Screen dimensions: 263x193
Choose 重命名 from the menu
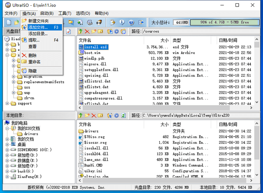[42, 62]
